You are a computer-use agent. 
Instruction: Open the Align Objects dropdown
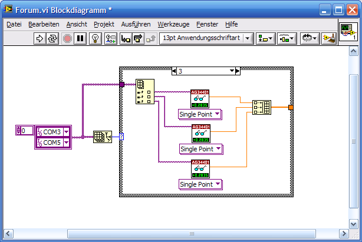tap(265, 38)
